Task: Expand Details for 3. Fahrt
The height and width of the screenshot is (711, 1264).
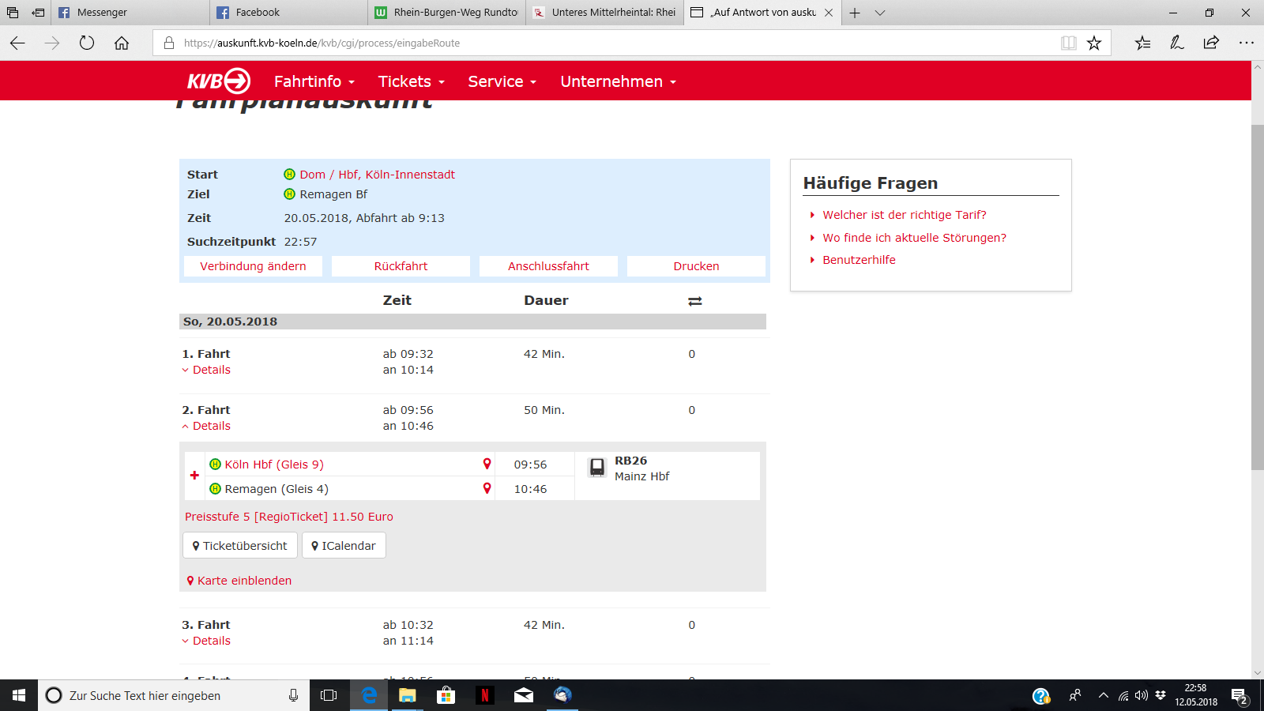Action: [x=207, y=641]
